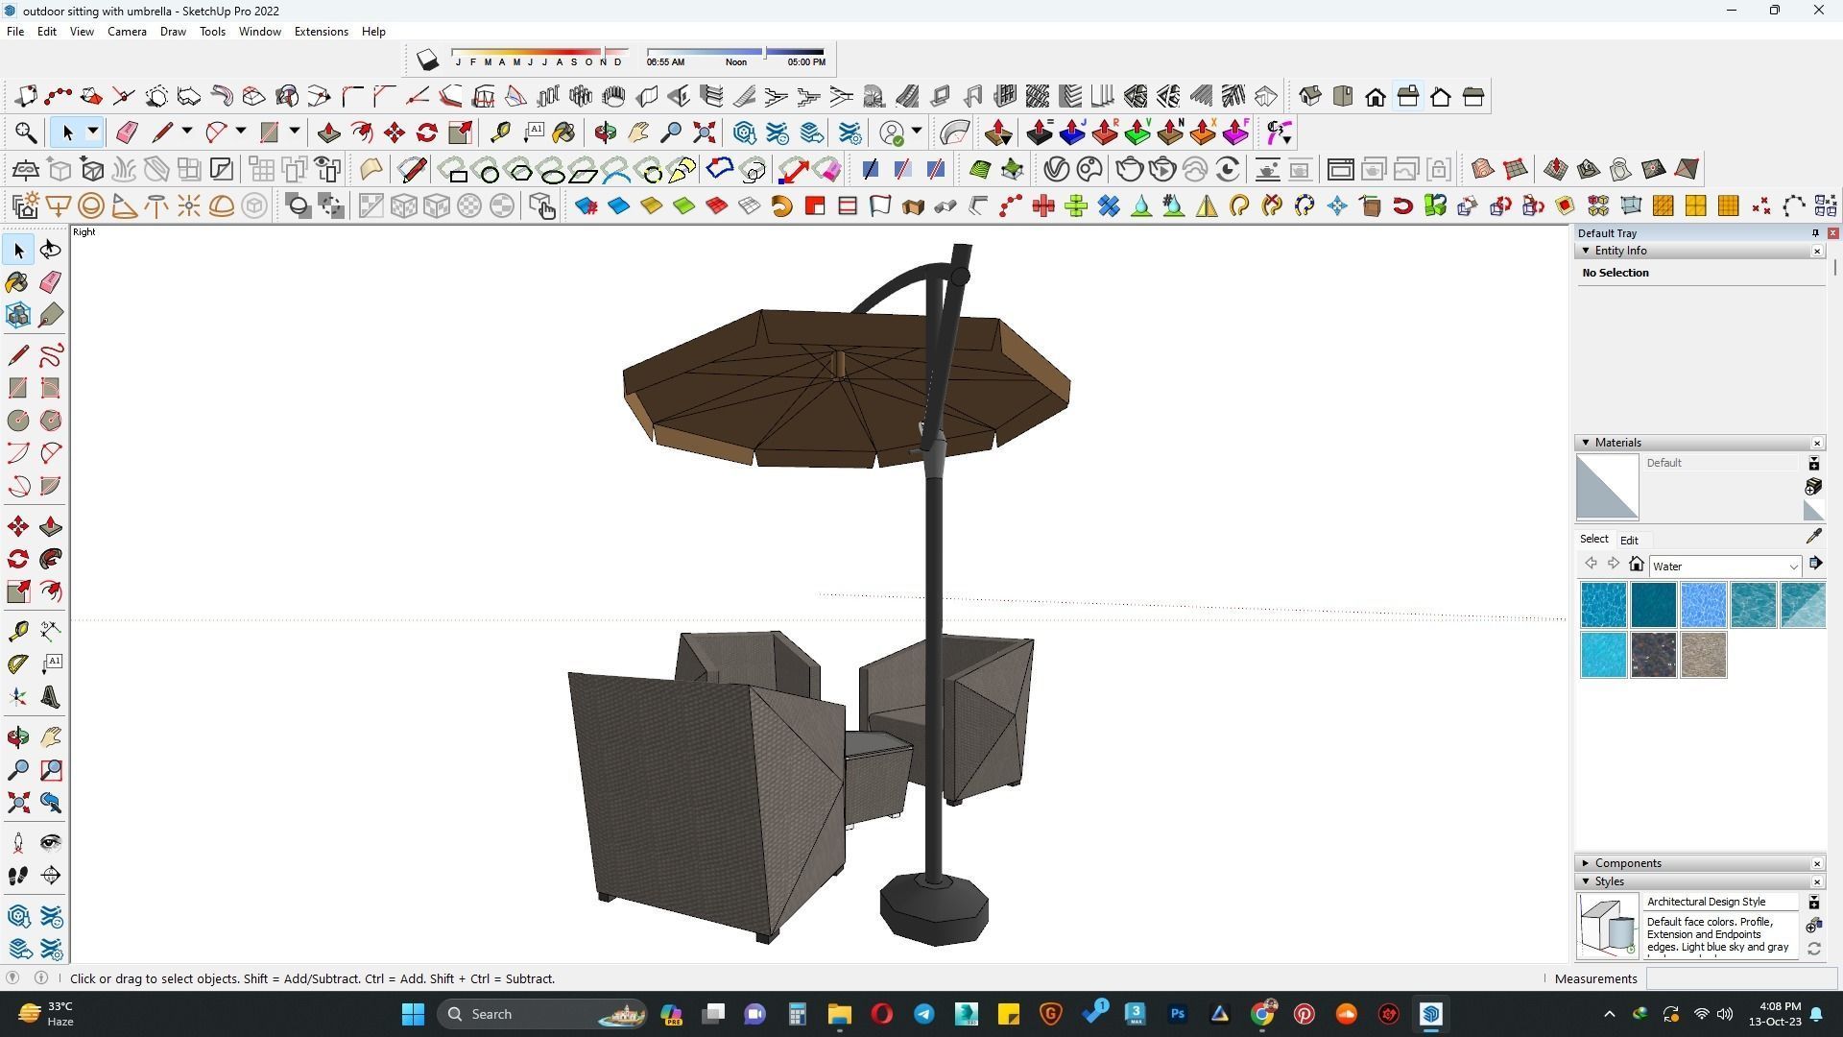Click the materials Details arrow button

[x=1815, y=564]
